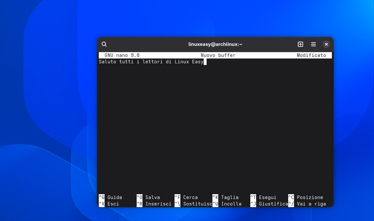Click the "Nuovo buffer" title label

coord(218,55)
